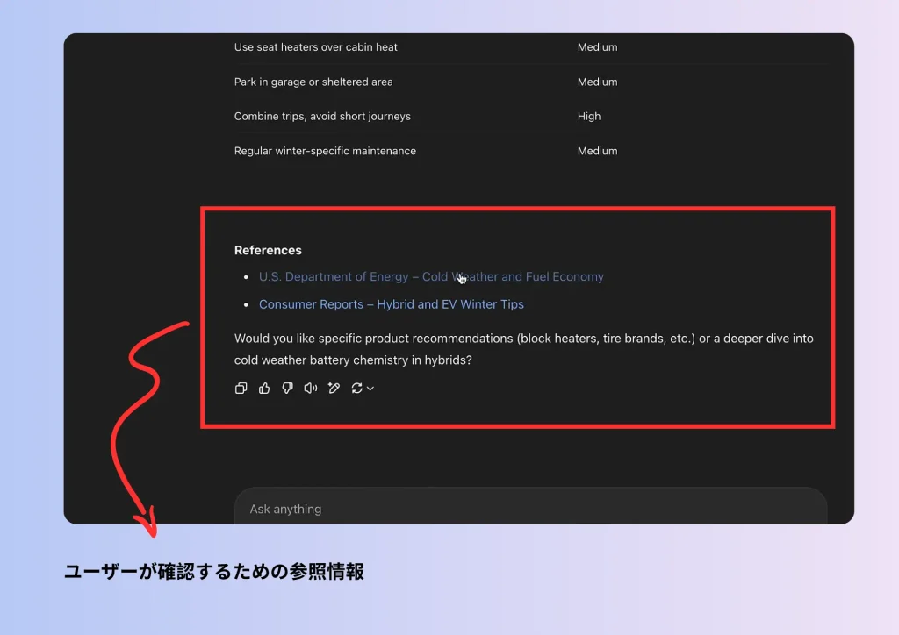Click the 'Medium' value for winter-specific maintenance row
The image size is (899, 635).
coord(597,151)
